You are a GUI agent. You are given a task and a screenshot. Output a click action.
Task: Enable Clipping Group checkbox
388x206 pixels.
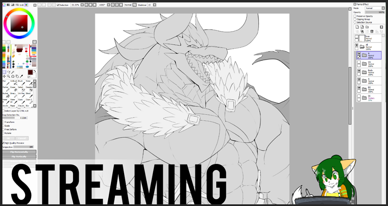(355, 19)
